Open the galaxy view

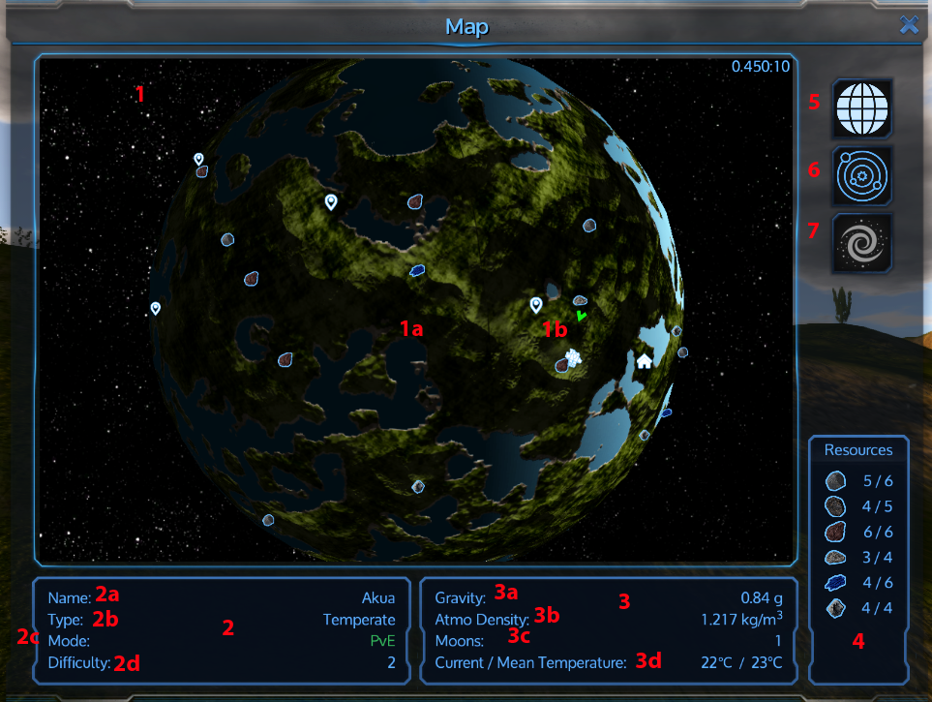(860, 243)
